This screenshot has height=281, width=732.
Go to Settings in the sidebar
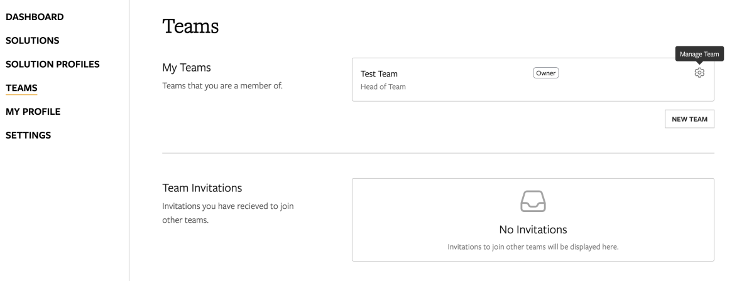[x=28, y=135]
